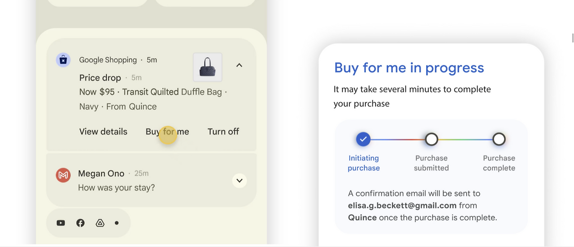This screenshot has width=574, height=247.
Task: Collapse the Google Shopping notification
Action: [239, 65]
